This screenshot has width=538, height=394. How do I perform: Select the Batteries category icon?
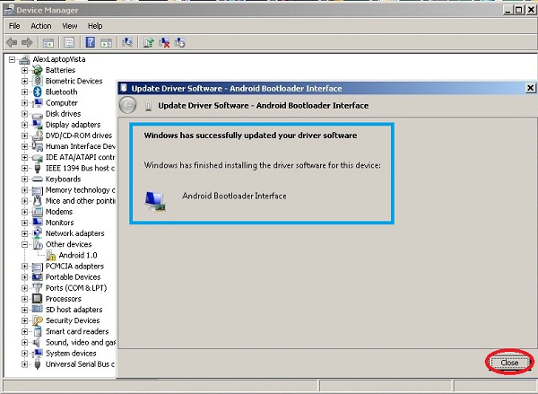(37, 70)
